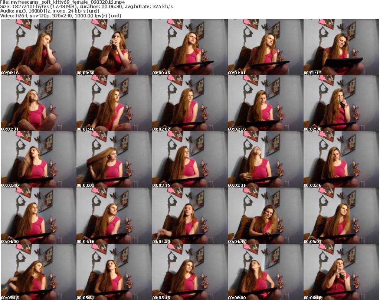380x300 pixels.
Task: Select the thumbnail stamped 00:02:16
Action: 266,103
